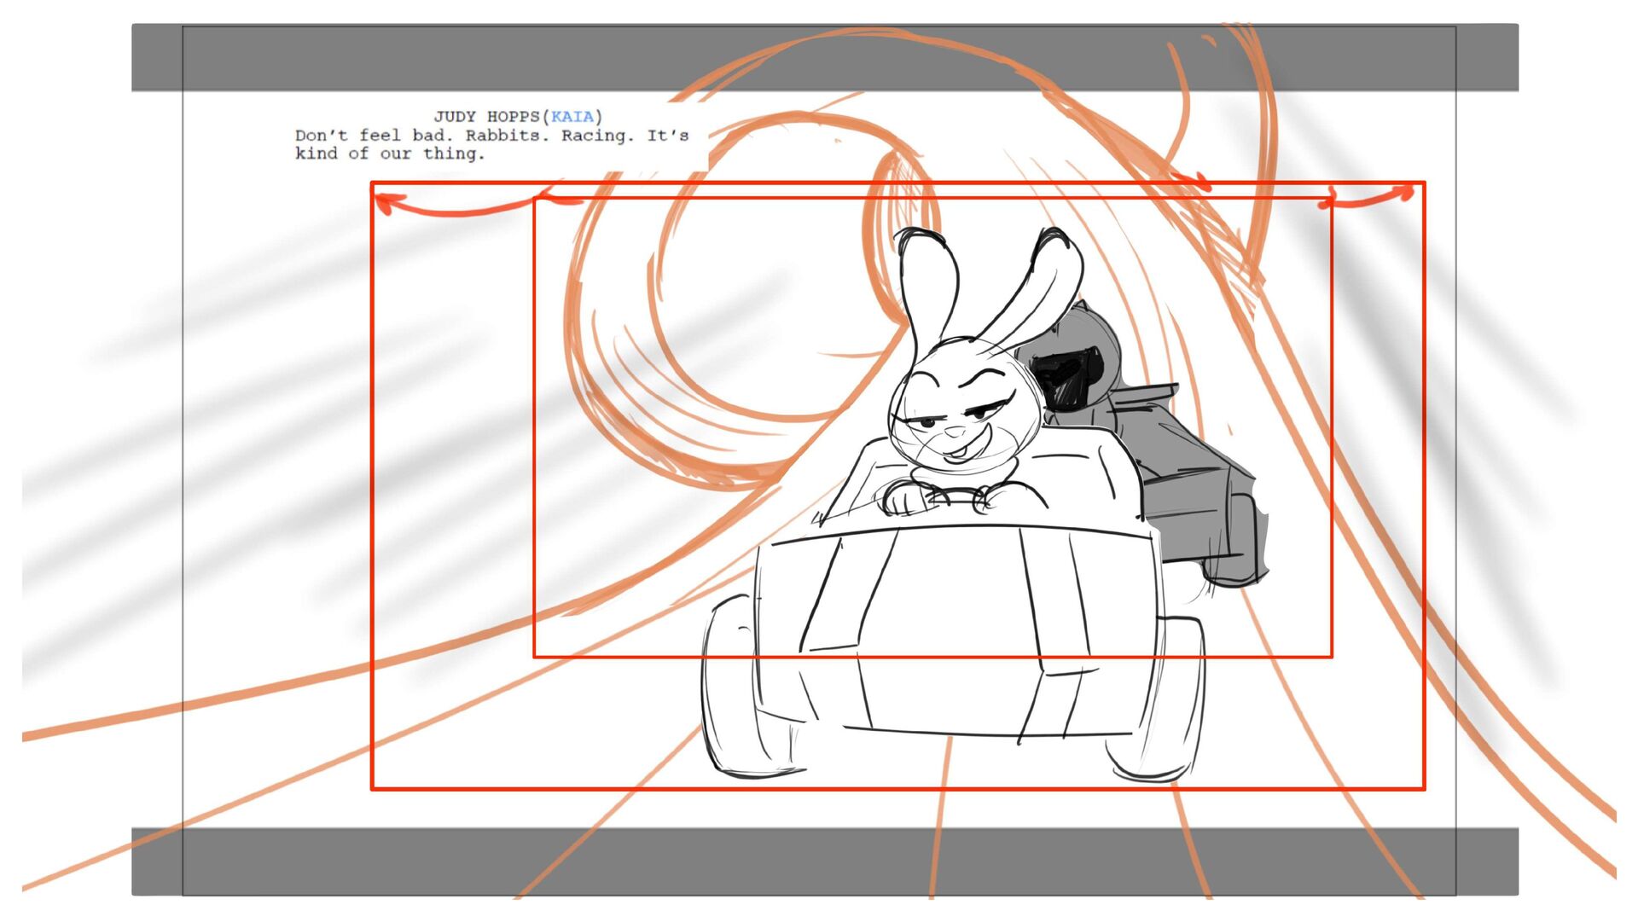Click the dialogue text "kind of our thing."
1638x922 pixels.
coord(390,154)
